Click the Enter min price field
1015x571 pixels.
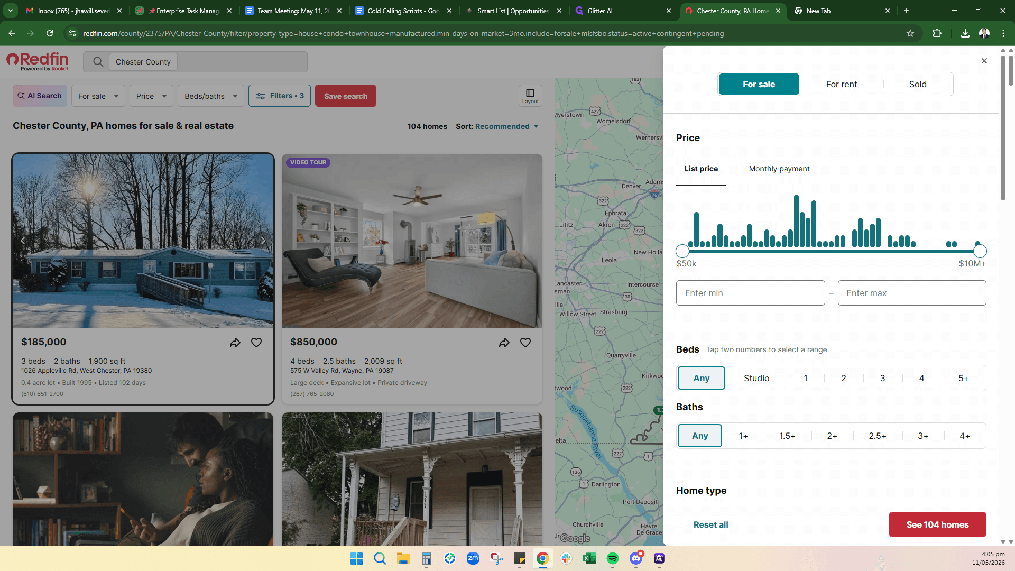pyautogui.click(x=750, y=293)
